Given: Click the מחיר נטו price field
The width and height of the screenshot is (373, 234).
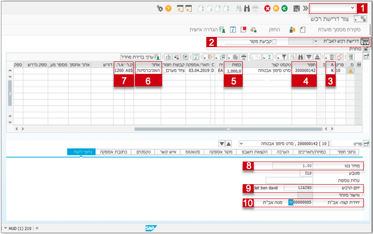Looking at the screenshot, I should tap(292, 166).
